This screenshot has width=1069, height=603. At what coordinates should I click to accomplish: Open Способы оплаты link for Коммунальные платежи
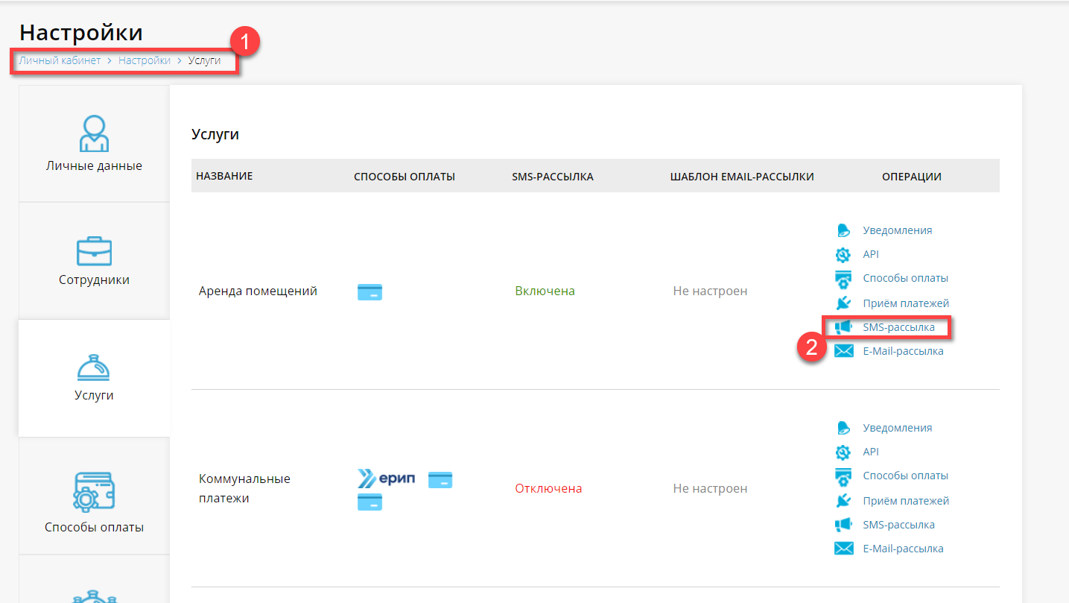point(906,476)
